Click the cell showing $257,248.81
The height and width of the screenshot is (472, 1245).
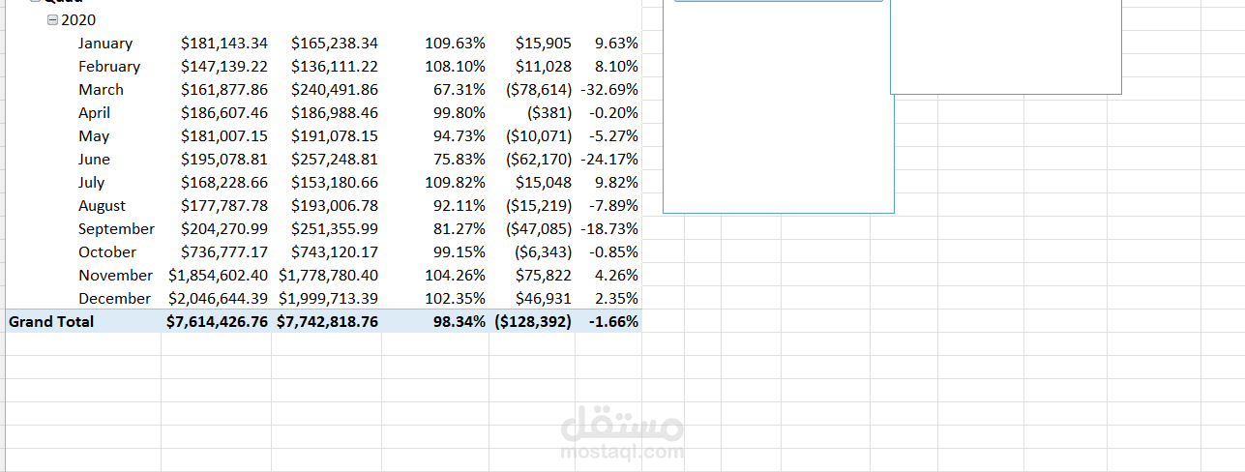click(335, 160)
